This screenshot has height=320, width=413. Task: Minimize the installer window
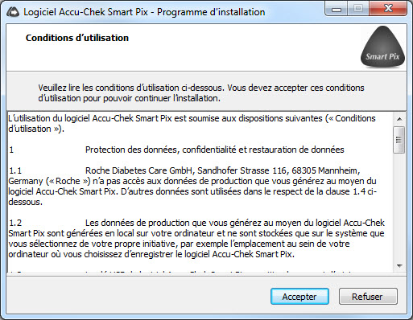click(x=337, y=10)
